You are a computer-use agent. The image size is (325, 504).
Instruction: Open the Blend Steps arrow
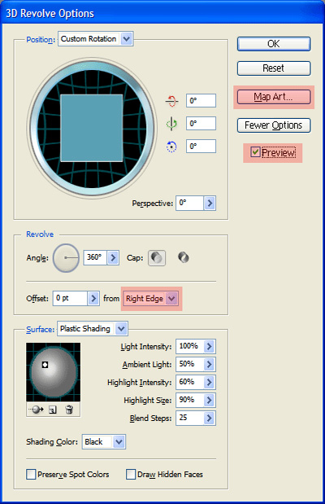[x=209, y=419]
